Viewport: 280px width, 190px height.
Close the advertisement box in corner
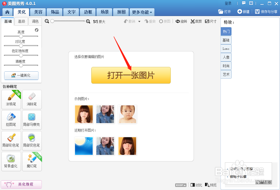tap(269, 182)
